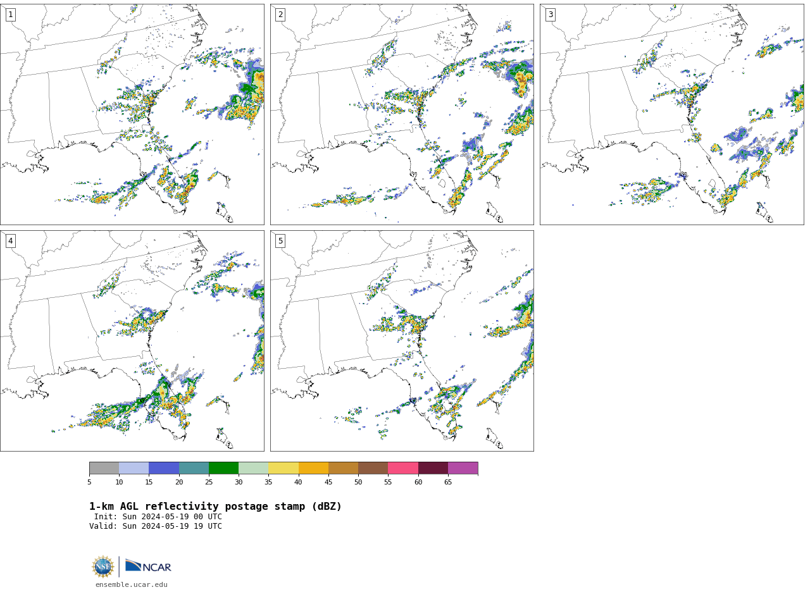
Task: Click the blue 15-20 dBZ swatch
Action: point(164,468)
